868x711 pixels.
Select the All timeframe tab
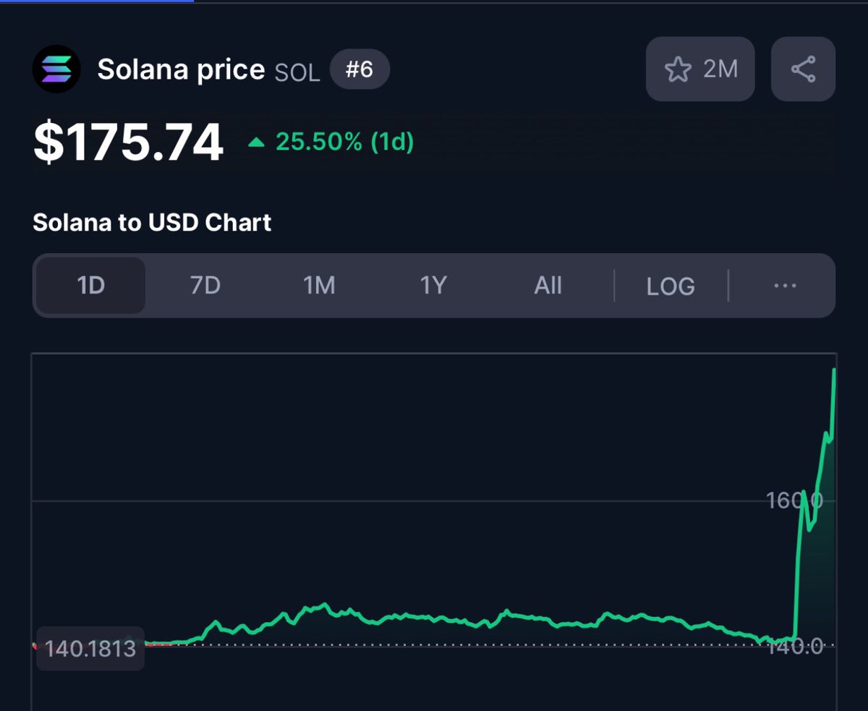coord(548,286)
